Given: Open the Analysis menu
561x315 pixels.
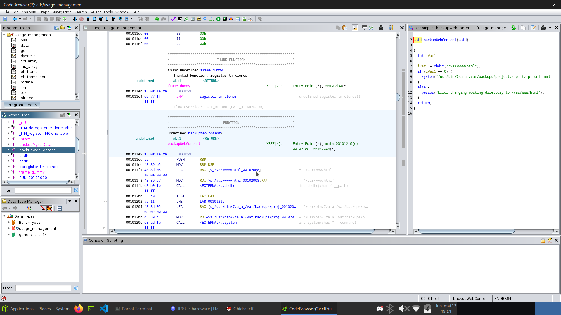Looking at the screenshot, I should [28, 12].
